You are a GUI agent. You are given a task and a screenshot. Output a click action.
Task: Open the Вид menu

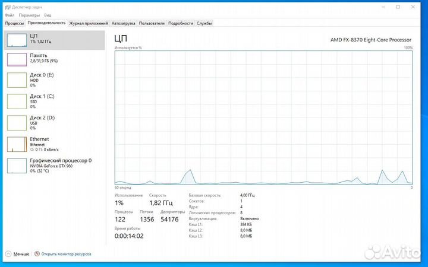[48, 14]
